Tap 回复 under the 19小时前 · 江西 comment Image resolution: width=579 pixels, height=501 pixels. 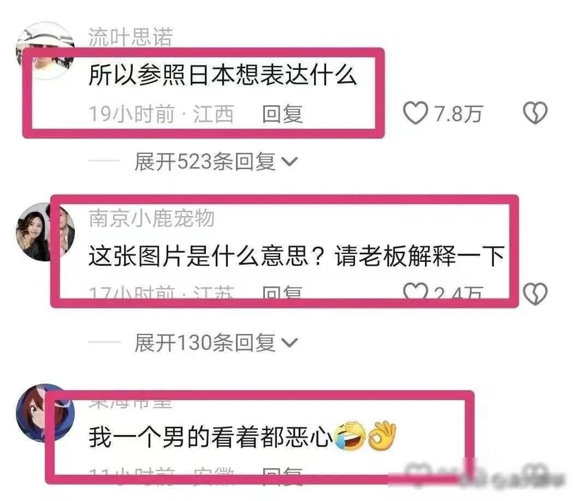click(282, 114)
